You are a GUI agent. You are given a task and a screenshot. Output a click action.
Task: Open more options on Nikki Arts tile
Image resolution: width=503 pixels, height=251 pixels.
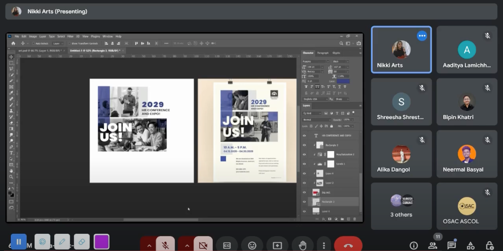point(422,36)
